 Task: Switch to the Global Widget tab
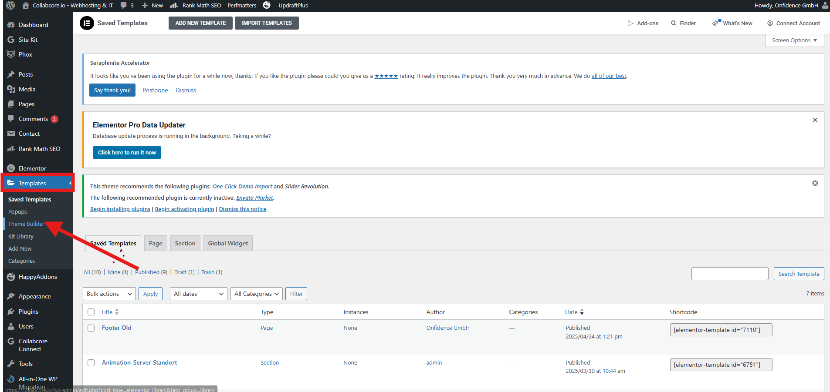tap(228, 243)
